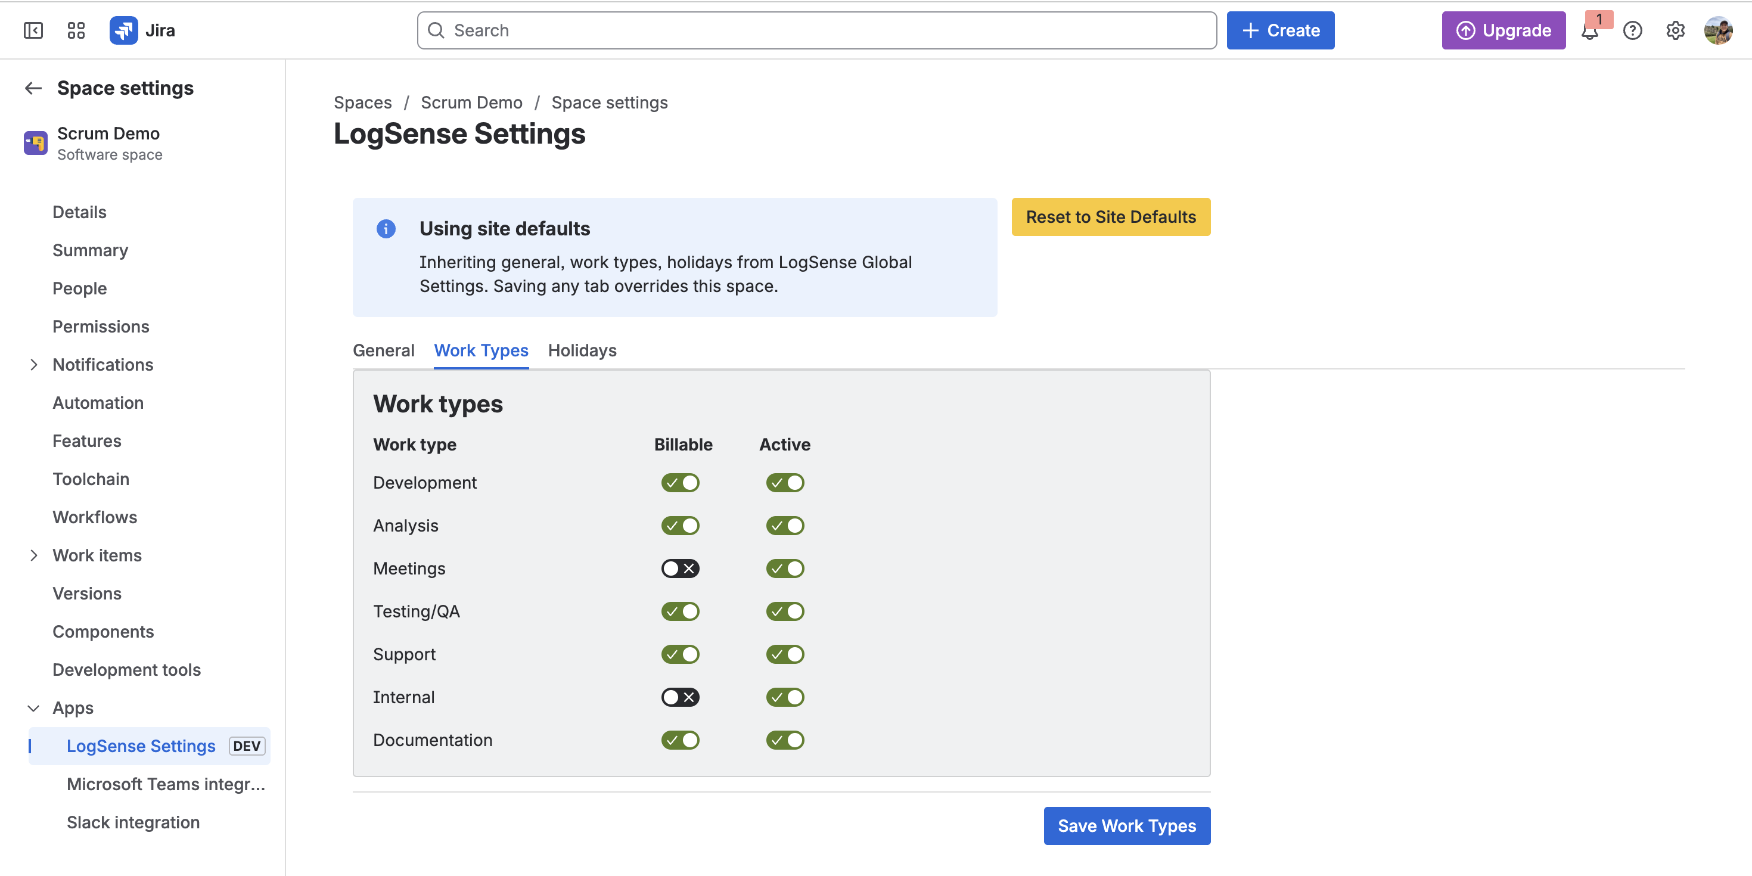Toggle Billable for Support

click(680, 654)
